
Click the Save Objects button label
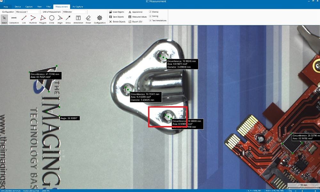coord(118,17)
